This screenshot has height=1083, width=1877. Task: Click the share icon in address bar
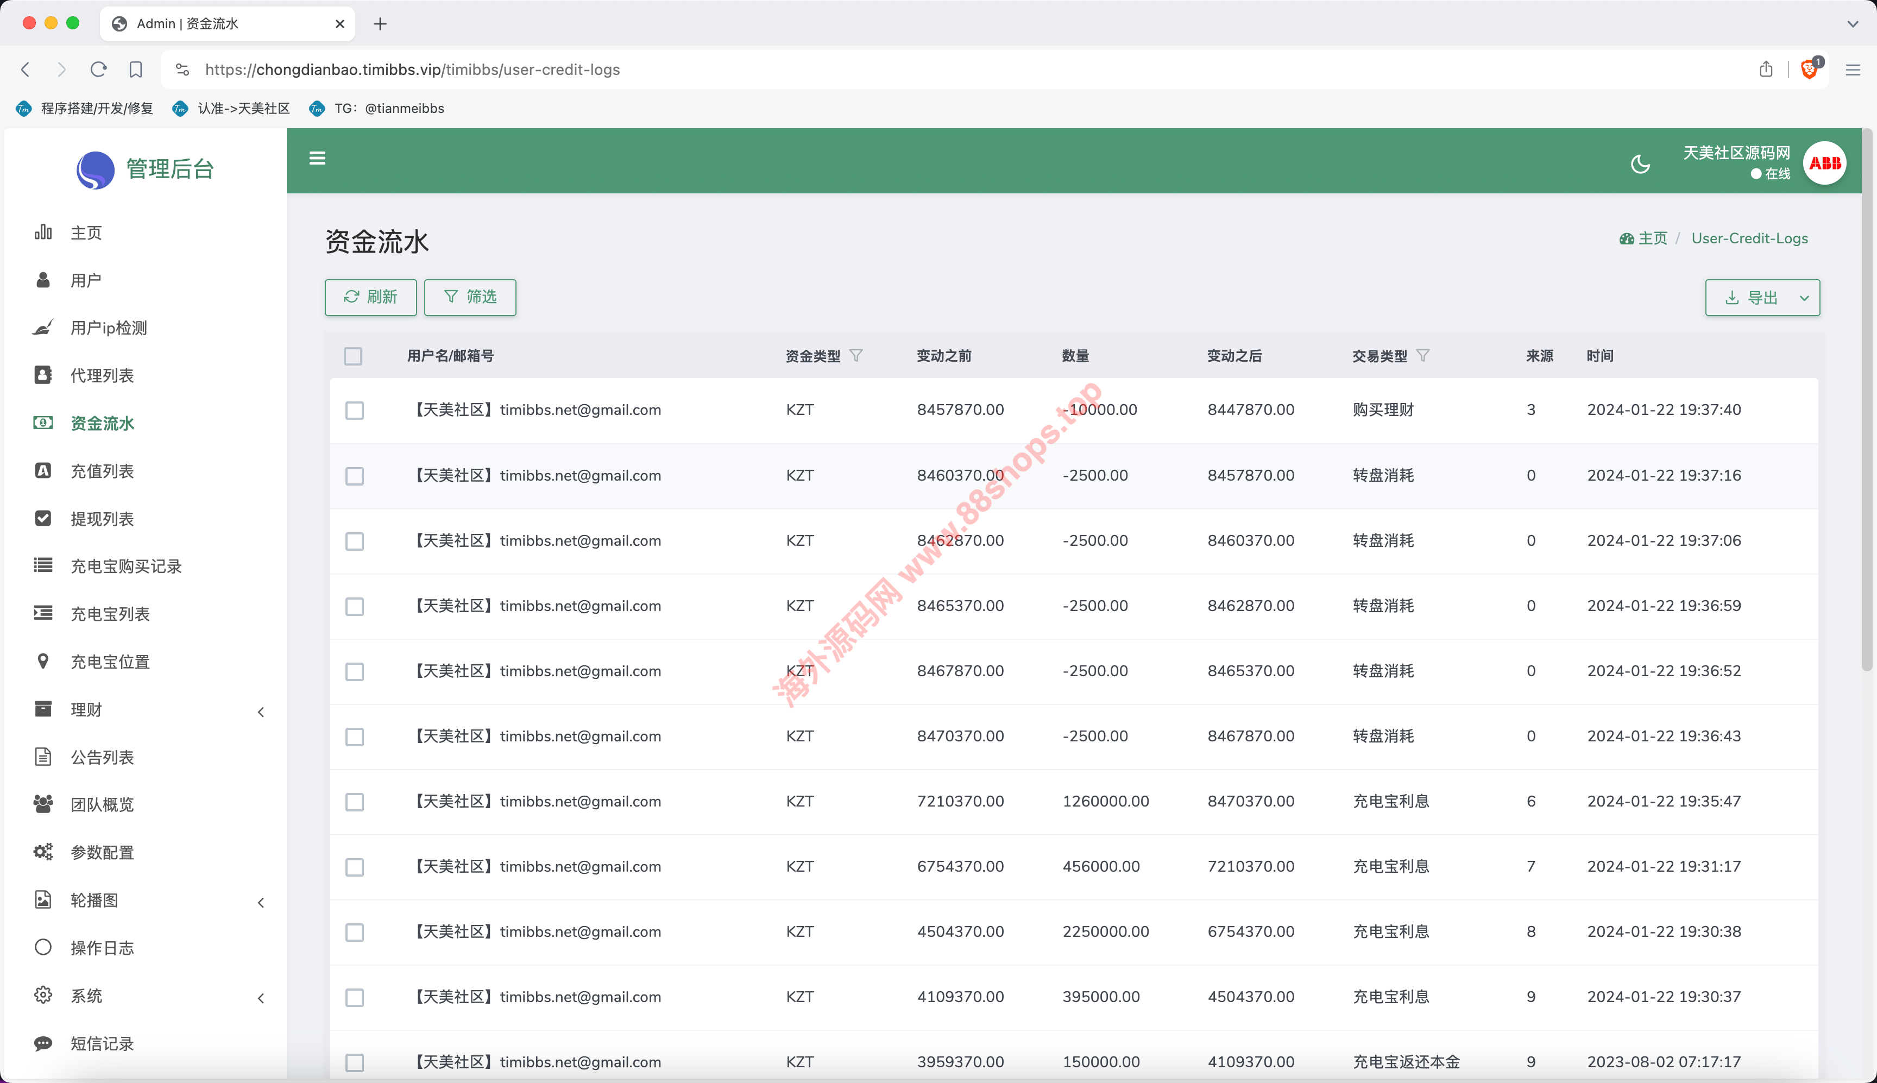tap(1766, 69)
